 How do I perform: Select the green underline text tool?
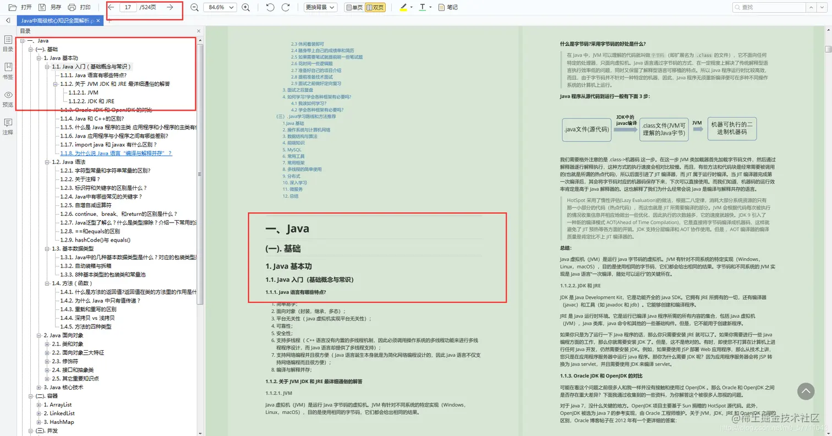coord(422,7)
